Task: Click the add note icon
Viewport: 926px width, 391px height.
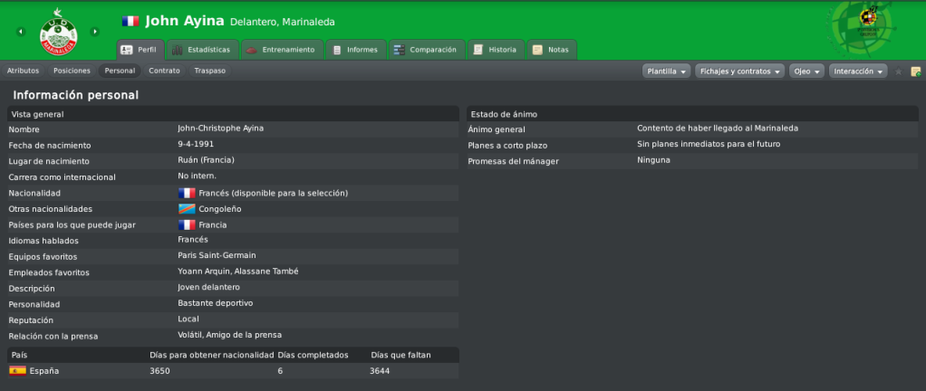Action: [915, 71]
